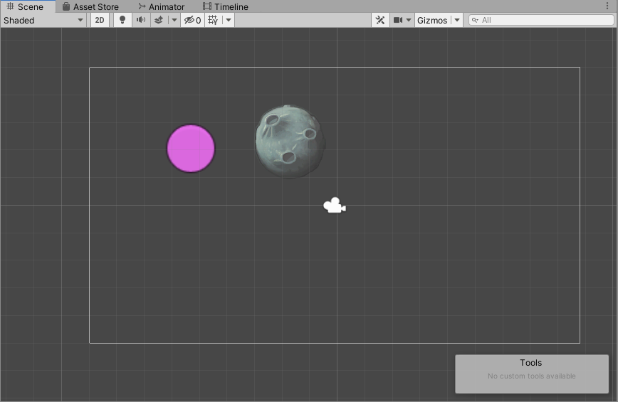Switch to the Asset Store tab
The width and height of the screenshot is (618, 402).
90,6
